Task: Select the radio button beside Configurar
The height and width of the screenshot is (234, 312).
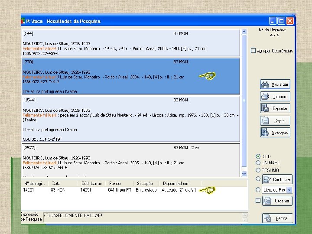Action: coord(258,179)
